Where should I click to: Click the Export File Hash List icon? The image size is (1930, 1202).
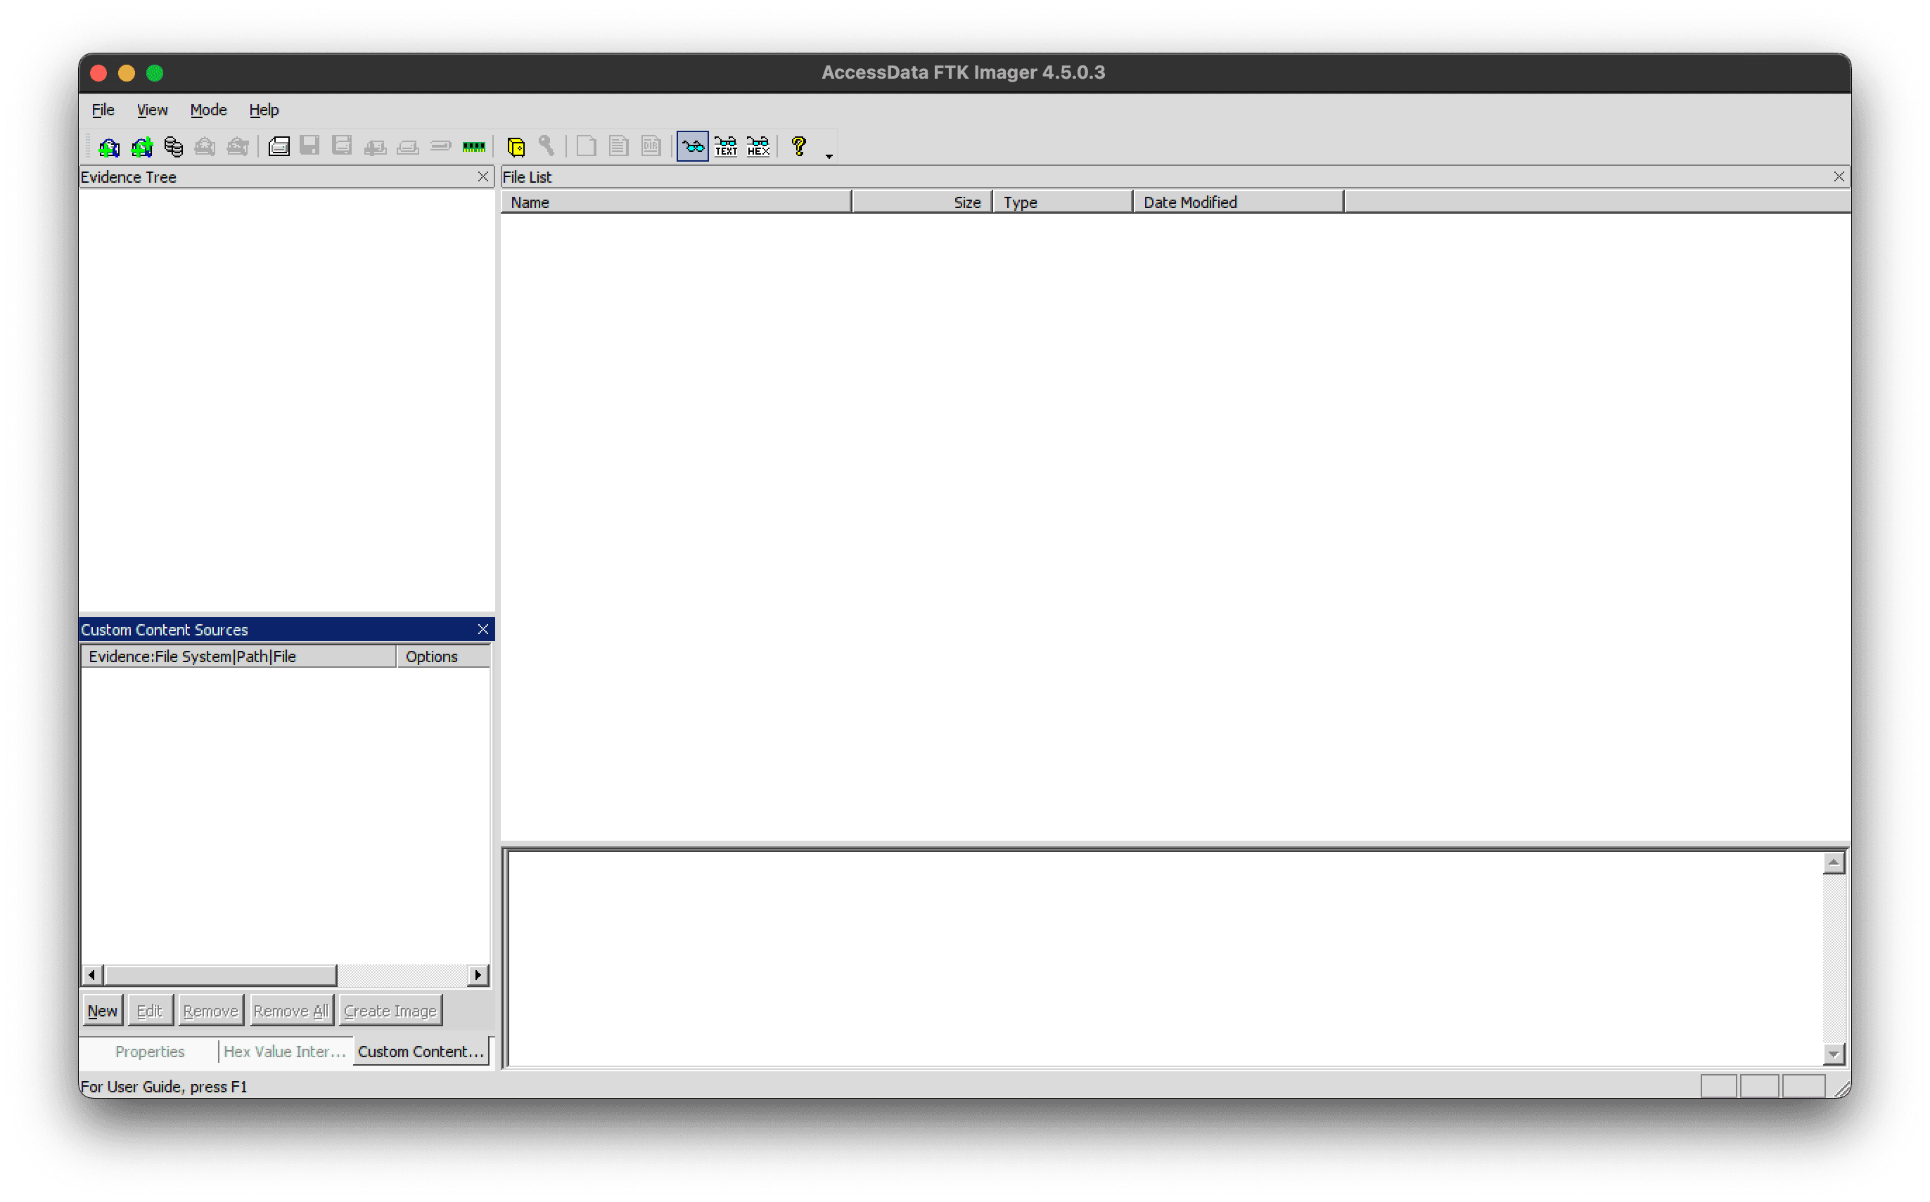[x=619, y=146]
